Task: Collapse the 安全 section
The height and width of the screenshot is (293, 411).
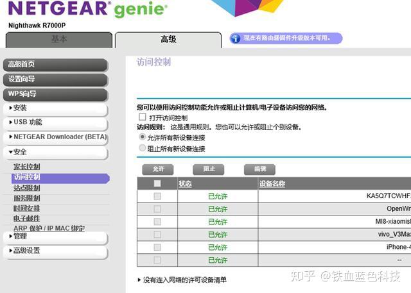Action: (55, 153)
